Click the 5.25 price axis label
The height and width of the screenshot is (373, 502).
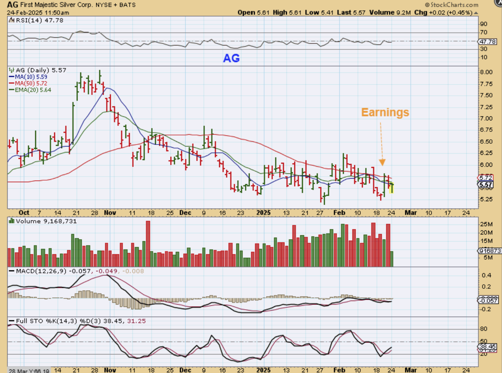(x=486, y=199)
